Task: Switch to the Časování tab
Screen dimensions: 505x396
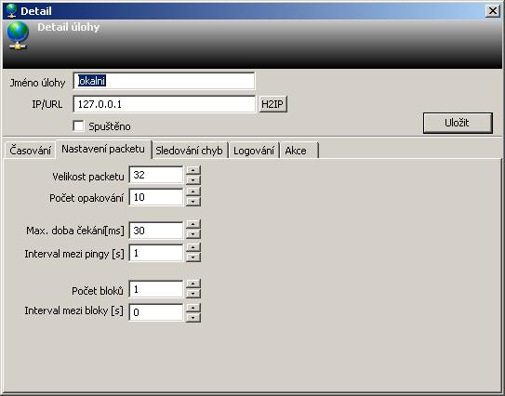Action: pyautogui.click(x=31, y=151)
